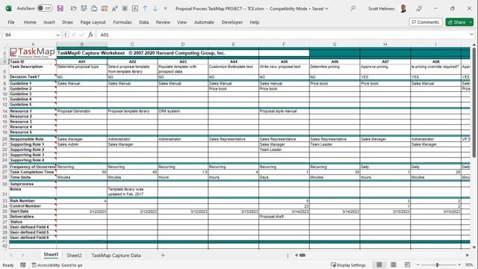Click the Increase Font Size icon
The height and width of the screenshot is (269, 478).
(114, 8)
